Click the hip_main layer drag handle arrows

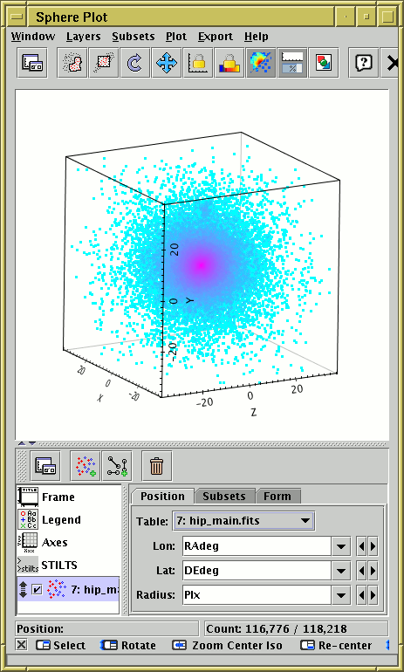pyautogui.click(x=24, y=590)
